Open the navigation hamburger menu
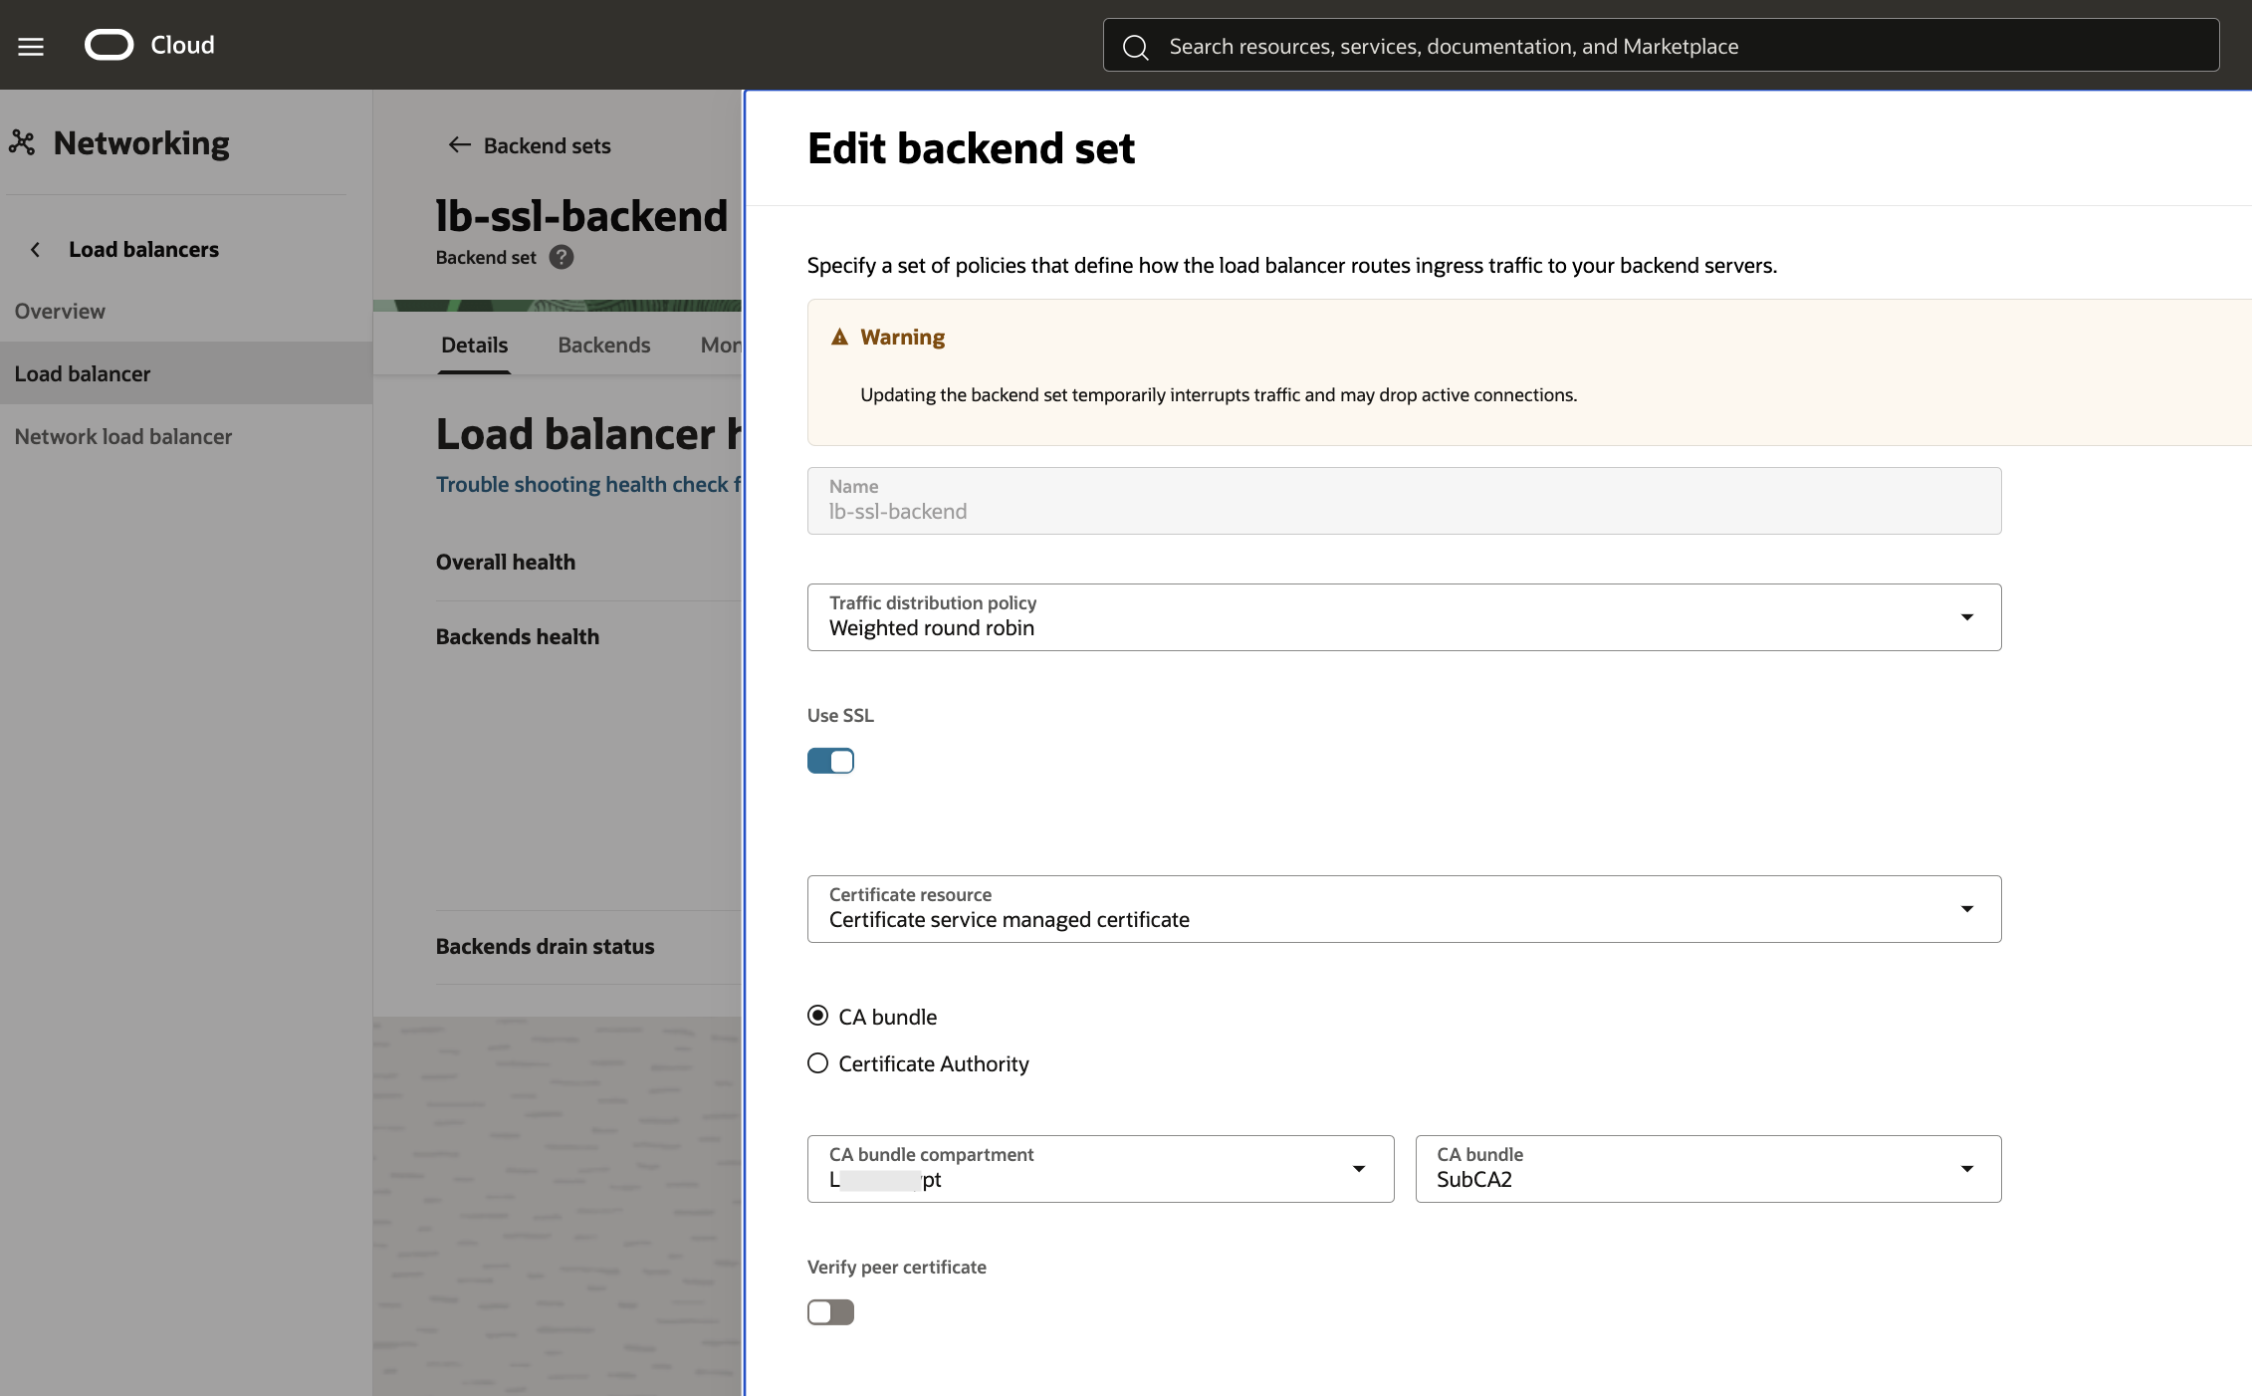Screen dimensions: 2252x1396 (x=31, y=45)
